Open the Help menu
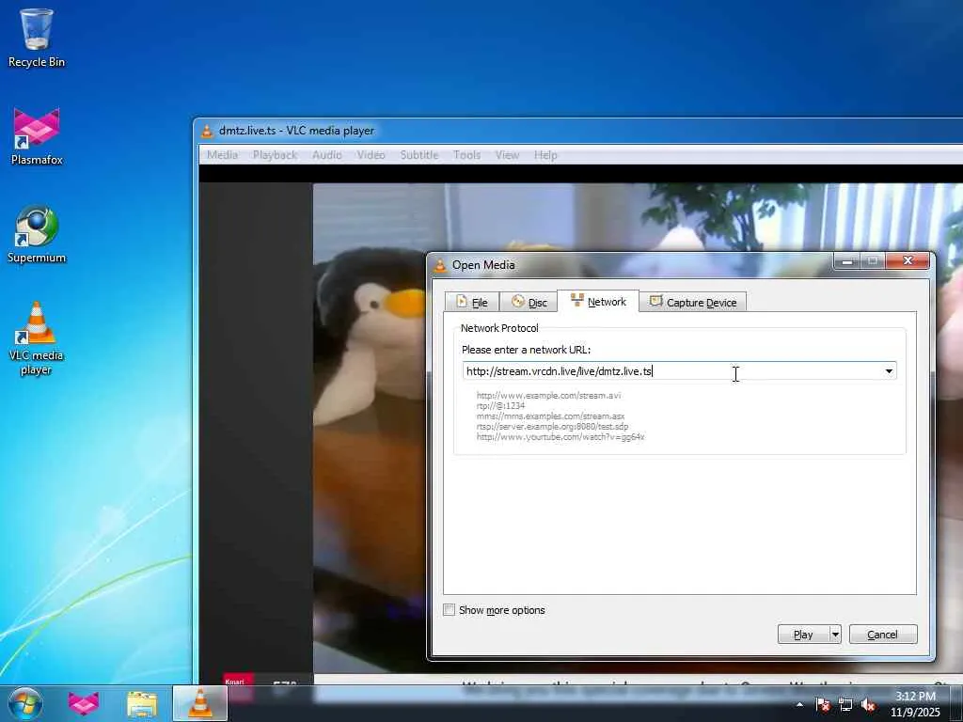 tap(545, 155)
